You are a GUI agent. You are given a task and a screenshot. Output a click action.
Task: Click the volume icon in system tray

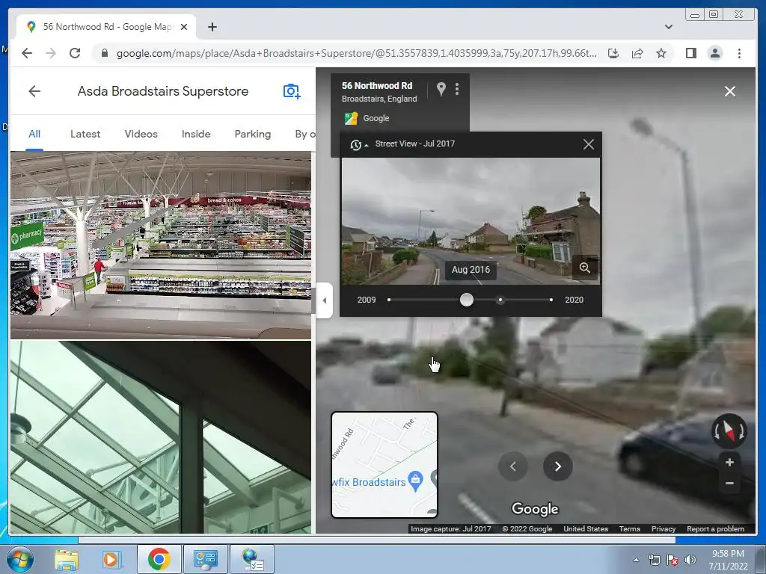(690, 560)
